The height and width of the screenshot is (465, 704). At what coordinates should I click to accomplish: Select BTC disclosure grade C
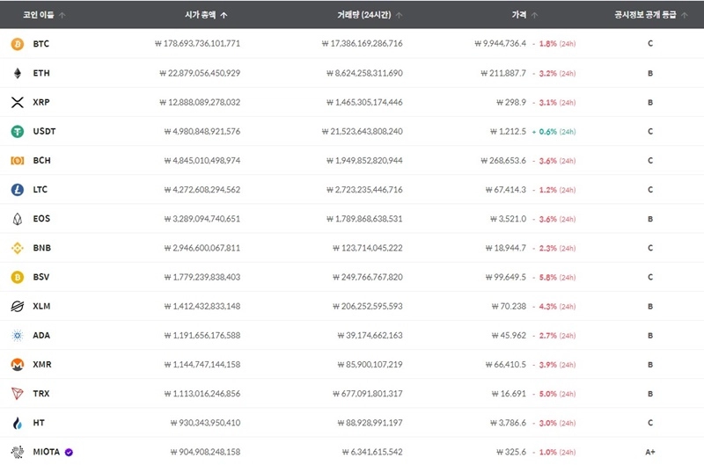click(x=650, y=44)
